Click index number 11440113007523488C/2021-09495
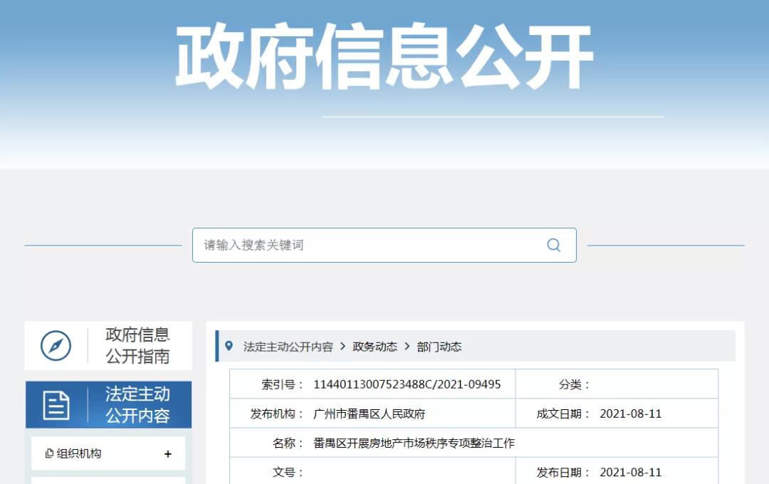 407,384
